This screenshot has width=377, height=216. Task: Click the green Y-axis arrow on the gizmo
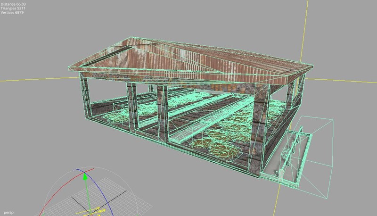tap(85, 178)
